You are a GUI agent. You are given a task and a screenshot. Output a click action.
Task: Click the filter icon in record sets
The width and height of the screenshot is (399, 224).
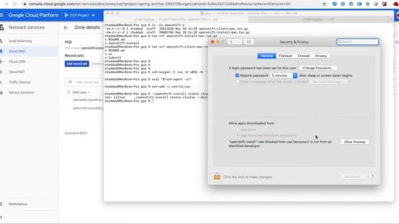point(70,82)
